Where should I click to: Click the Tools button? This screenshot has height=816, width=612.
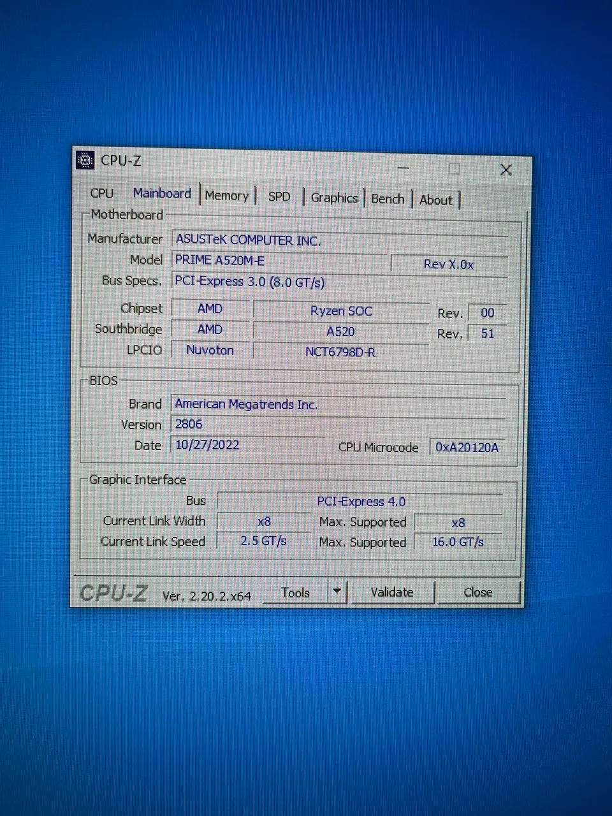pos(296,593)
